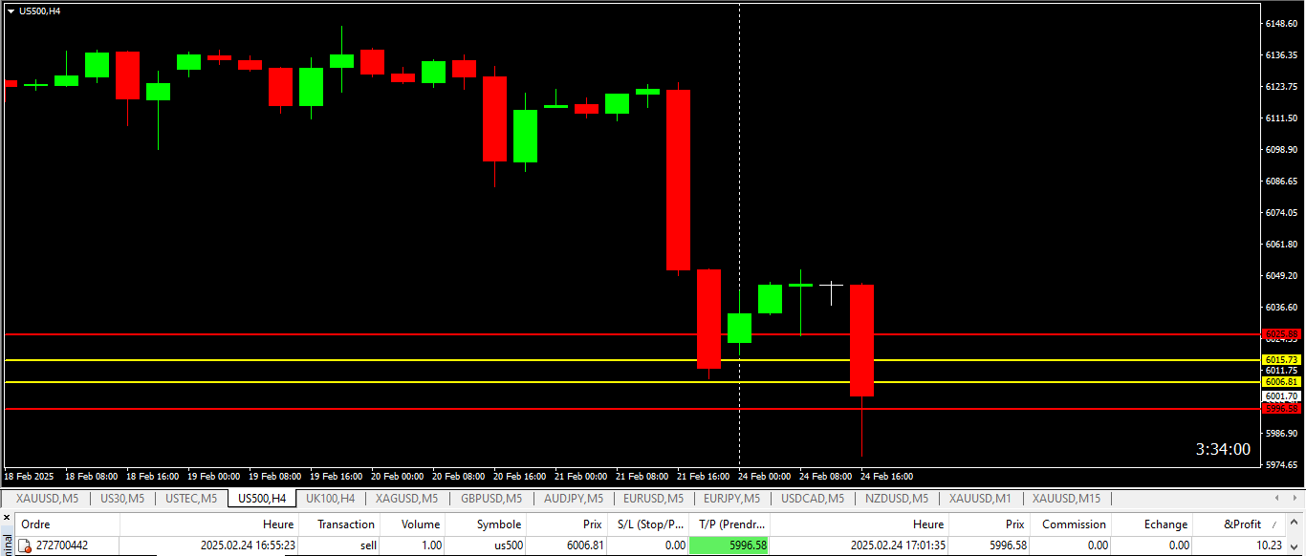Select the USDCAD,M5 chart tab
Screen dimensions: 1306x556
tap(812, 498)
